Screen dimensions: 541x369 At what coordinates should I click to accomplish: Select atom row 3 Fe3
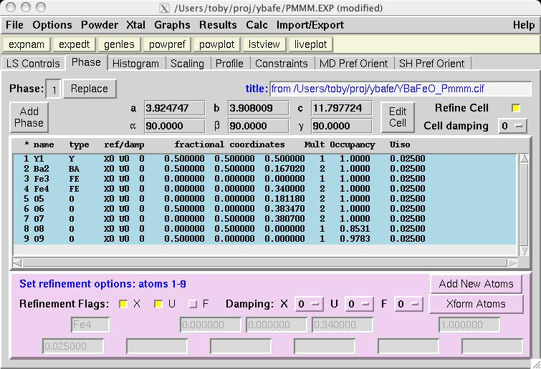click(264, 179)
